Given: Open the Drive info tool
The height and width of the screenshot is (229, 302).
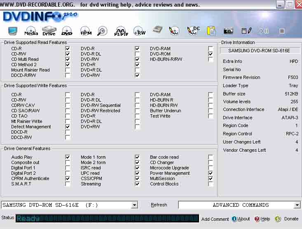Looking at the screenshot, I should (49, 31).
